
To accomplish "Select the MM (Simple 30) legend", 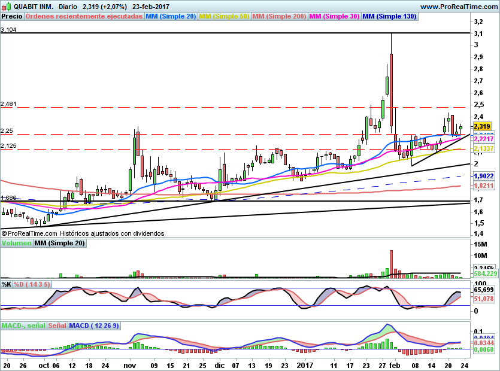I will pyautogui.click(x=335, y=16).
